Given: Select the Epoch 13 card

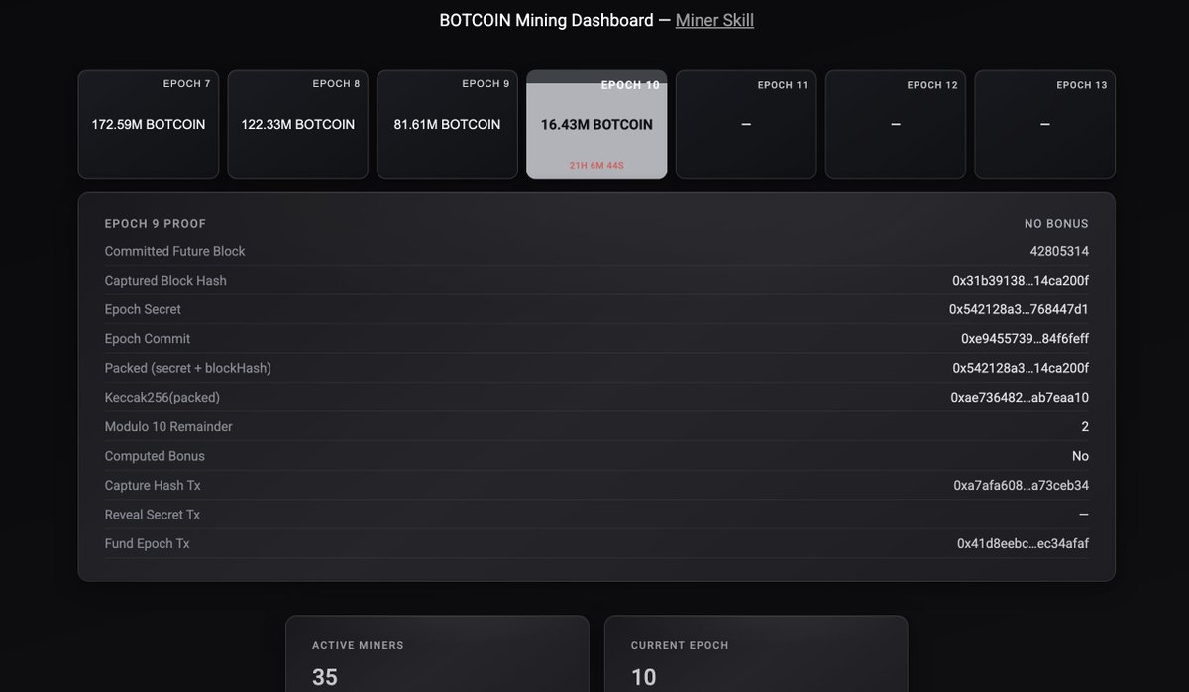Looking at the screenshot, I should 1045,125.
